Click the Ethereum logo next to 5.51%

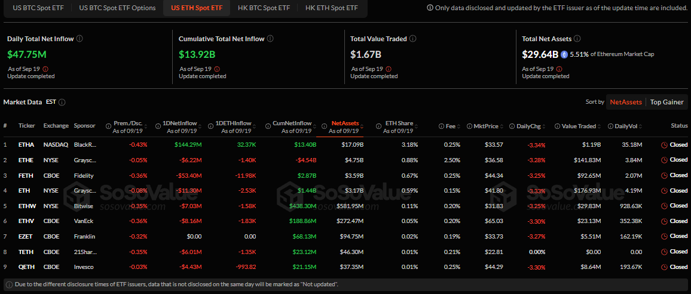click(x=564, y=54)
